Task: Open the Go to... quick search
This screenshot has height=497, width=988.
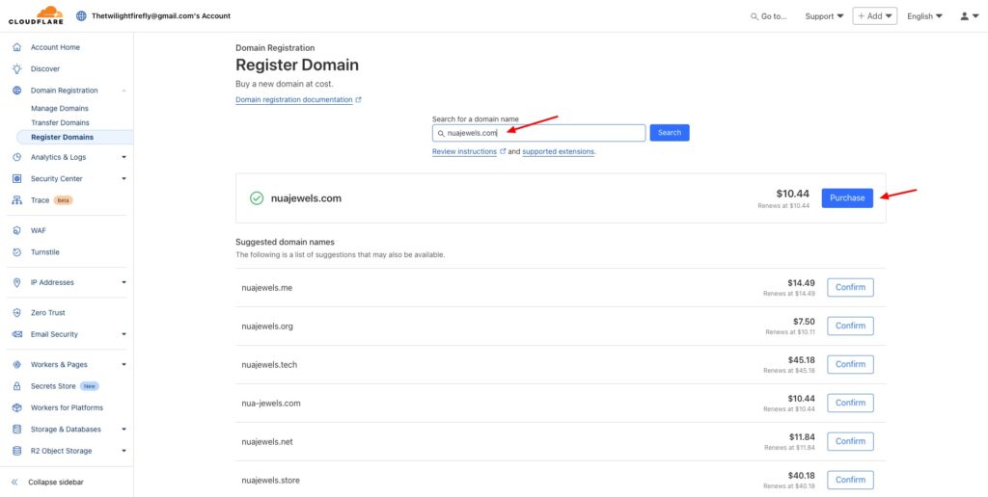Action: click(x=769, y=16)
